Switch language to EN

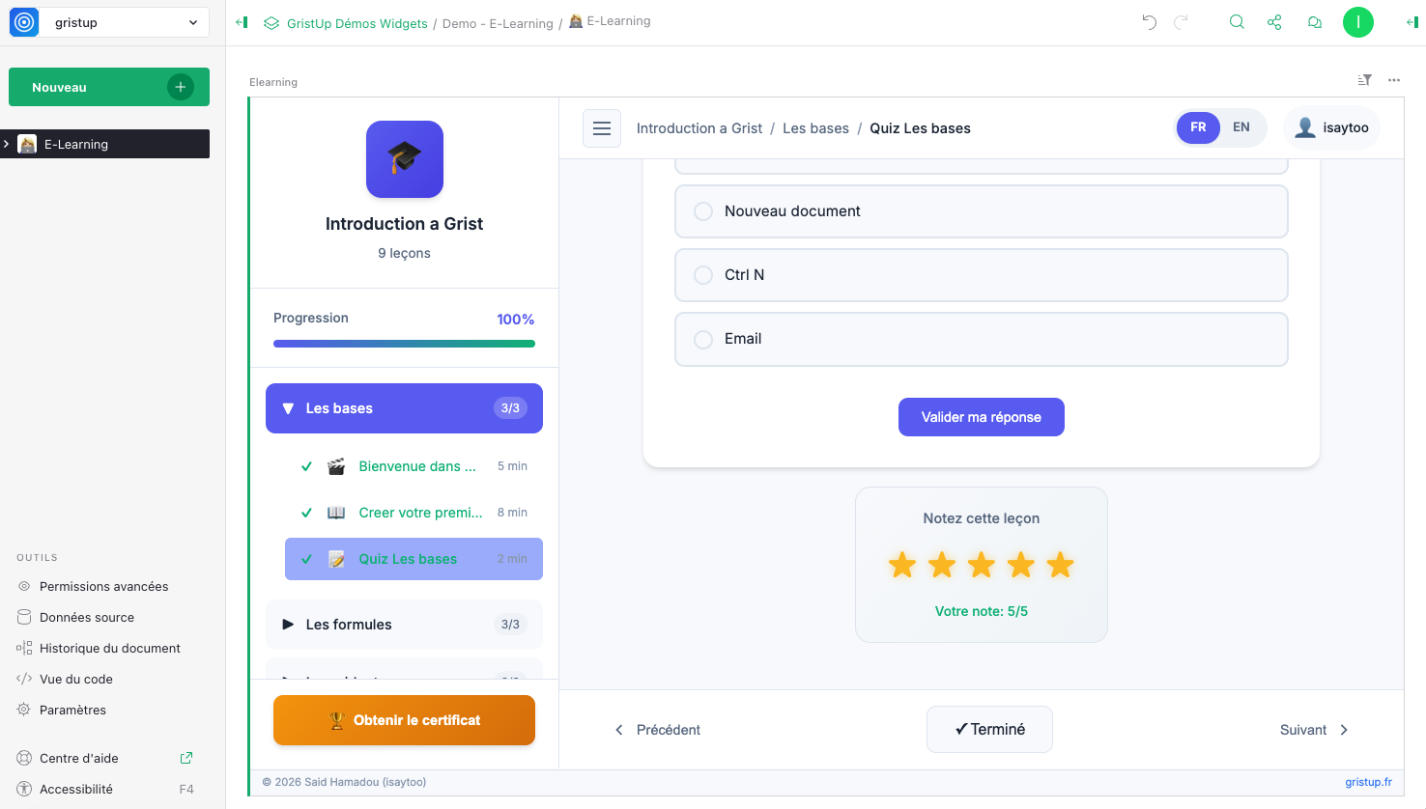(1241, 127)
